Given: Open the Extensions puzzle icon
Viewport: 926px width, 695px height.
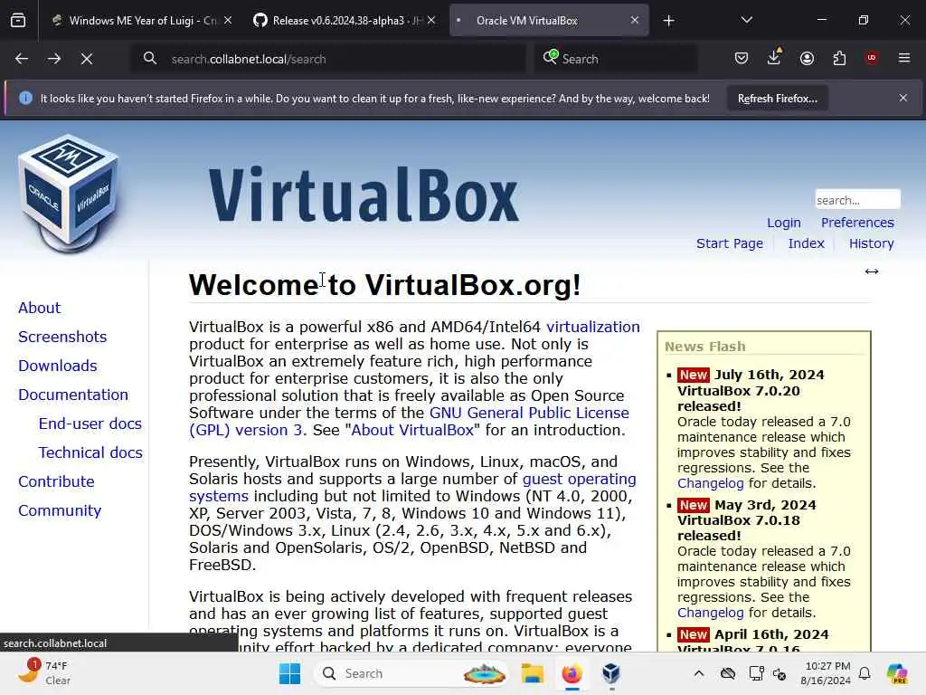Looking at the screenshot, I should 839,58.
